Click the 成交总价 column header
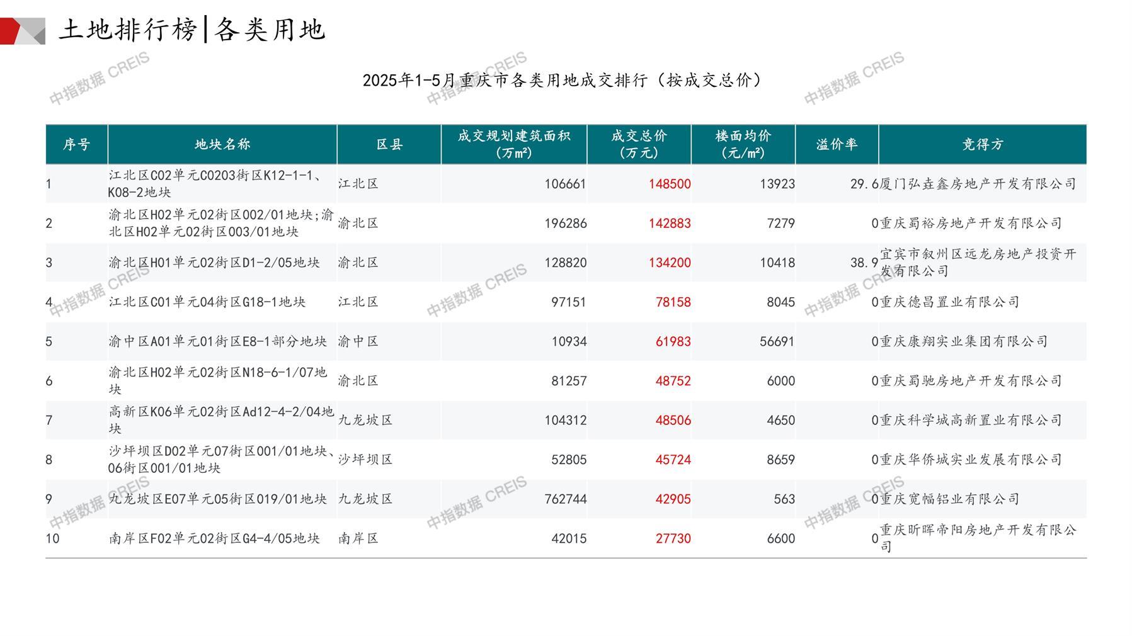 coord(639,144)
